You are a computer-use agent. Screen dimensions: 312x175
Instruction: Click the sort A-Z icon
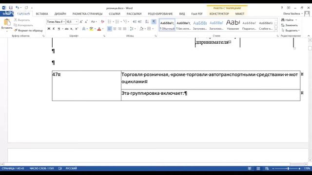pyautogui.click(x=147, y=21)
